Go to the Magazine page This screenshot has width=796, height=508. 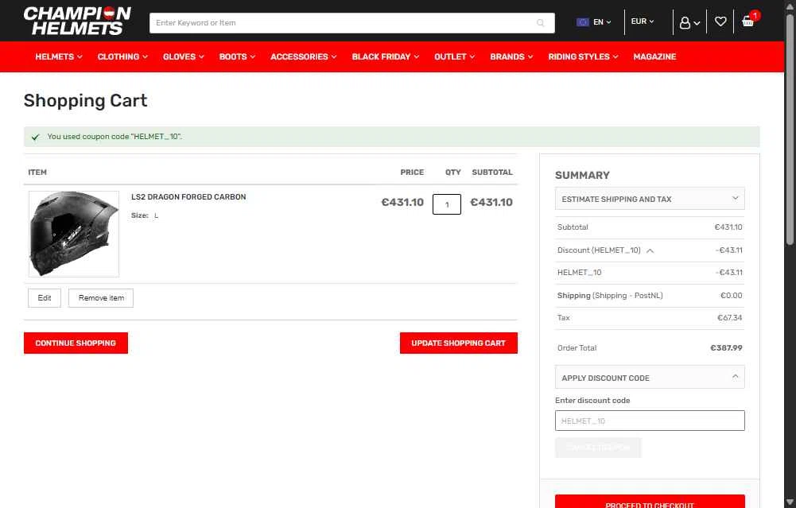pyautogui.click(x=654, y=56)
